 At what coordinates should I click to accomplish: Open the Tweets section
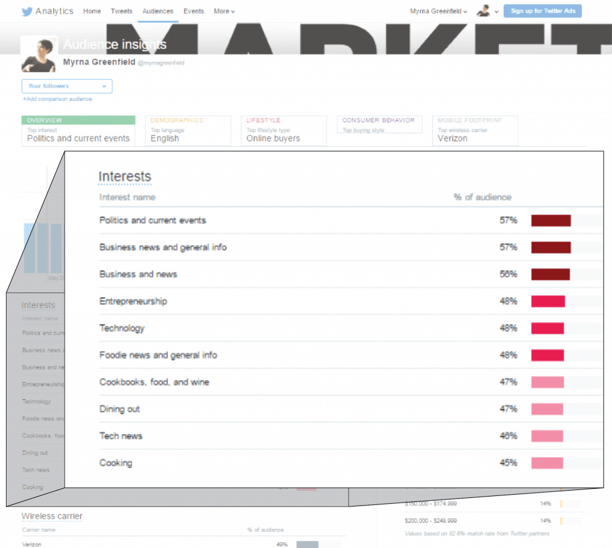point(121,11)
